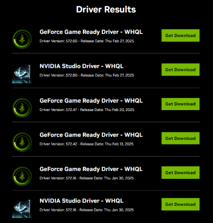Screen dimensions: 213x223
Task: Click the GeForce download icon for version 572.47
Action: pos(22,108)
